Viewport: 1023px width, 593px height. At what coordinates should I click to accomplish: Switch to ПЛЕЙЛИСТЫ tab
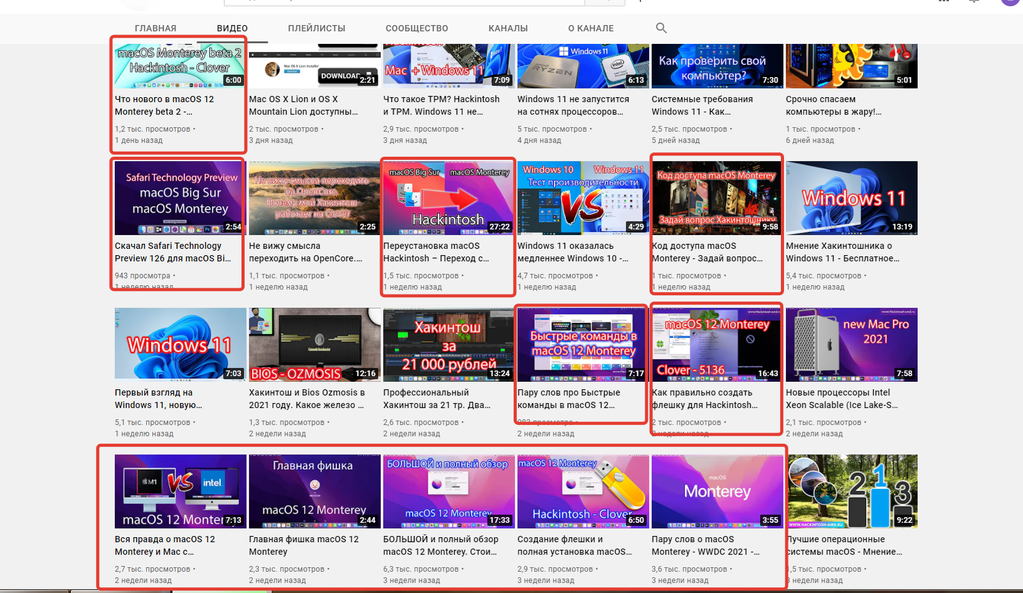click(x=317, y=28)
